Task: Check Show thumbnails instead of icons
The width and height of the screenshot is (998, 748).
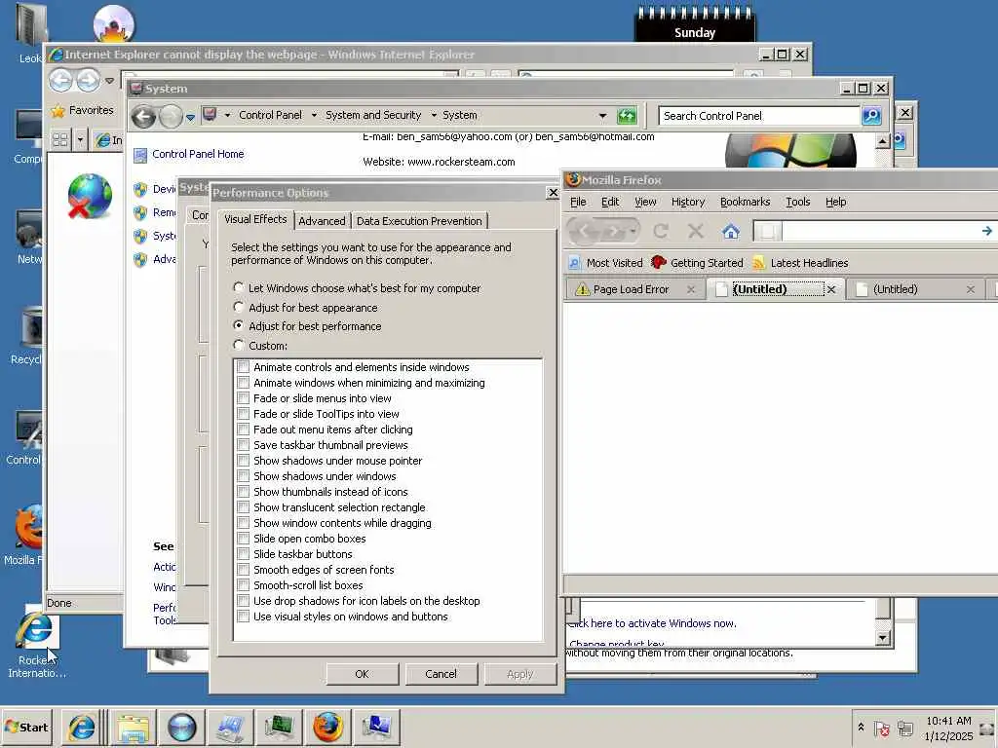Action: (x=243, y=492)
